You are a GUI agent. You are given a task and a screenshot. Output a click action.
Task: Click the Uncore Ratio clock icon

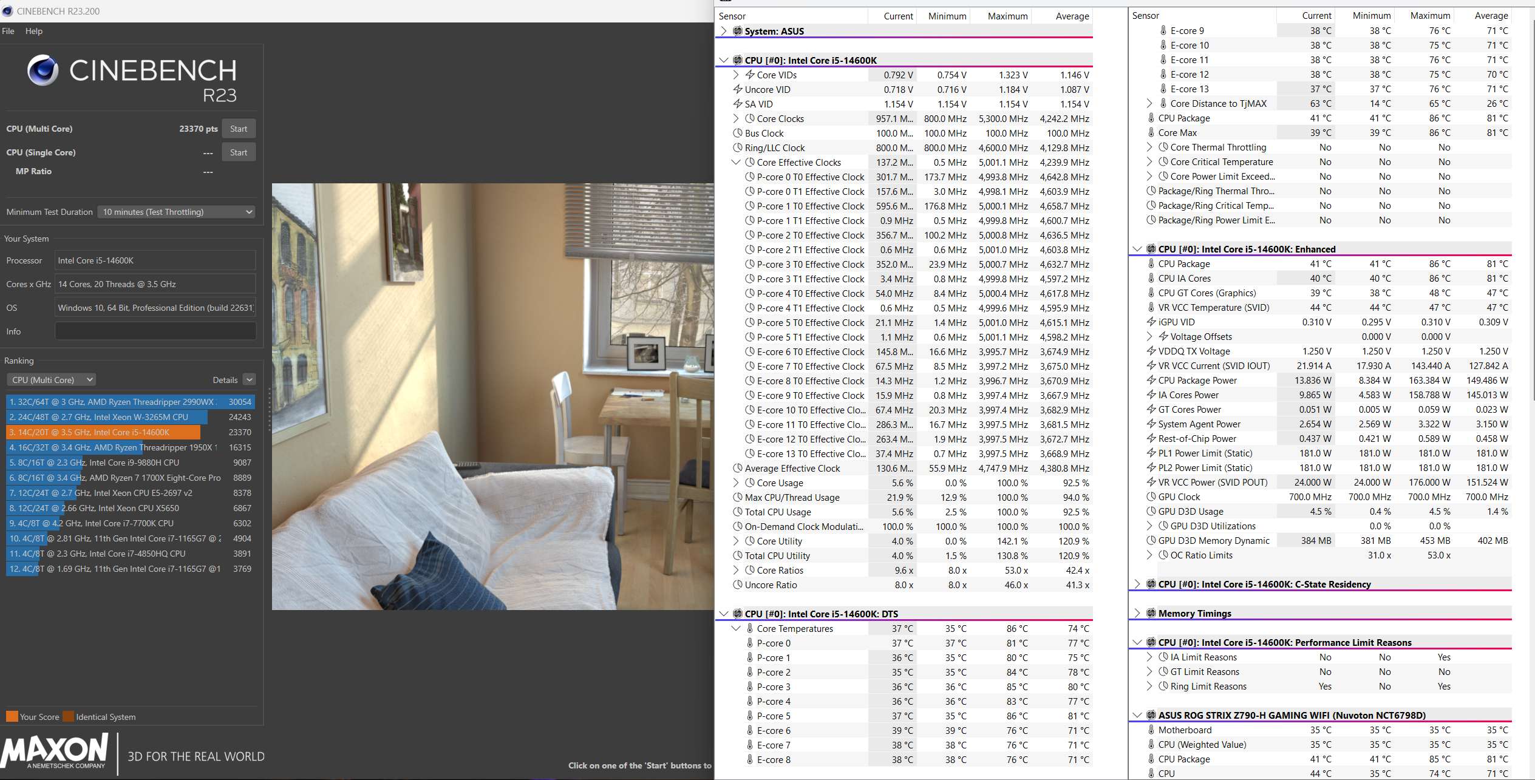point(738,585)
